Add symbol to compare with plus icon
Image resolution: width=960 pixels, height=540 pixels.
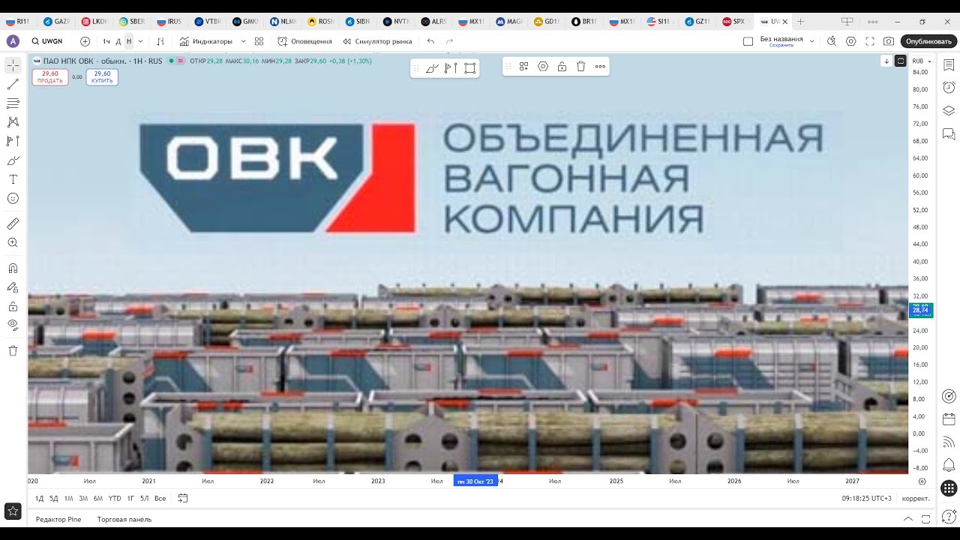85,41
